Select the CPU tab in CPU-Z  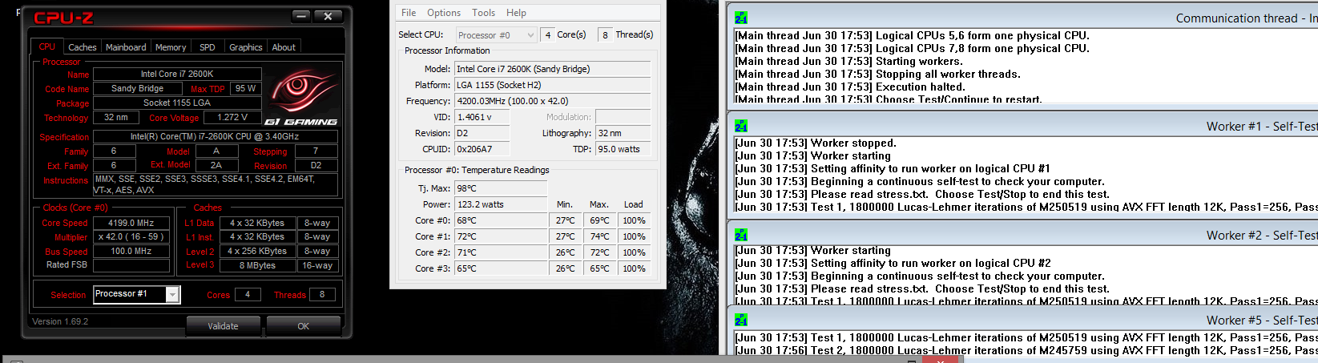click(47, 46)
